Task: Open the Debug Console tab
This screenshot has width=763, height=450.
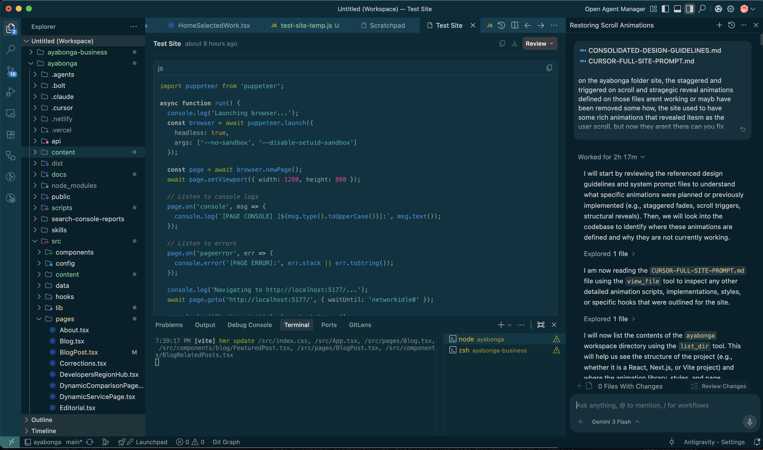Action: point(250,325)
